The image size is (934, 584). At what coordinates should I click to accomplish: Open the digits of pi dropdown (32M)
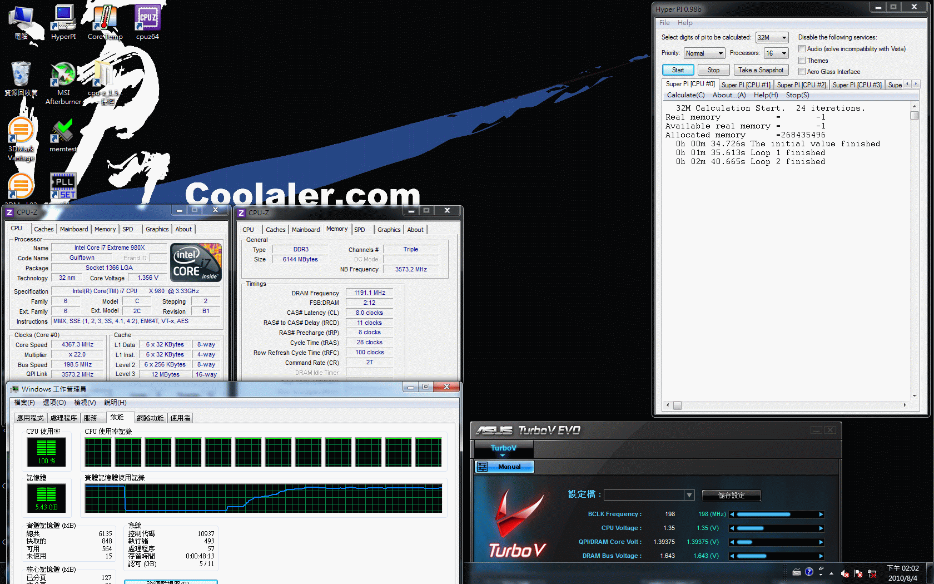(x=772, y=38)
